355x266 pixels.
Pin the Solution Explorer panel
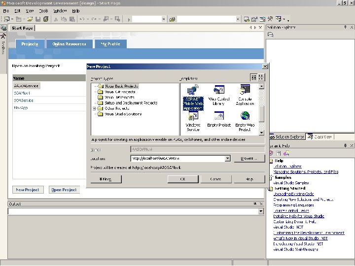345,27
